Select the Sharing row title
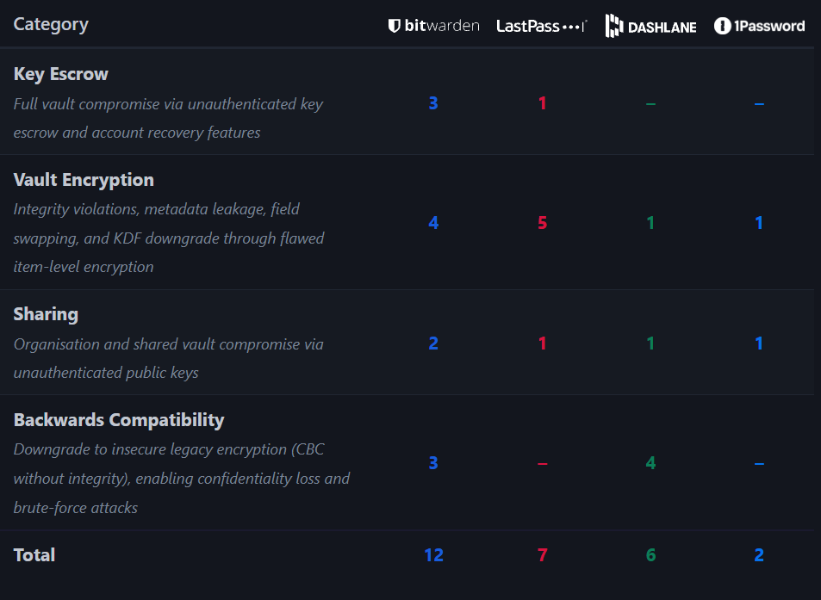 tap(46, 314)
